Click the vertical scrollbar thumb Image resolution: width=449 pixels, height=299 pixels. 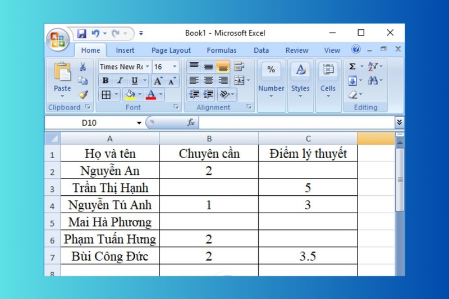click(x=400, y=180)
